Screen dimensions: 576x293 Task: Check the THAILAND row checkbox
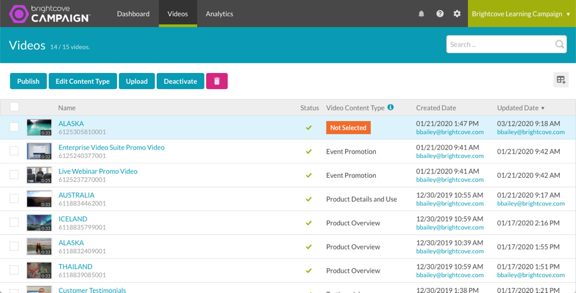coord(14,270)
